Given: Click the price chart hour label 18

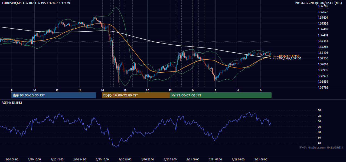Looking at the screenshot, I should [125, 90].
